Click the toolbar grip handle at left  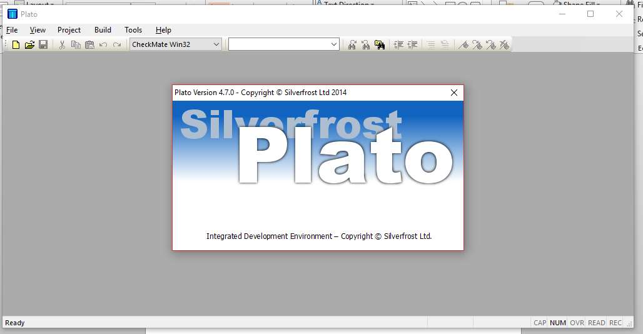[6, 44]
